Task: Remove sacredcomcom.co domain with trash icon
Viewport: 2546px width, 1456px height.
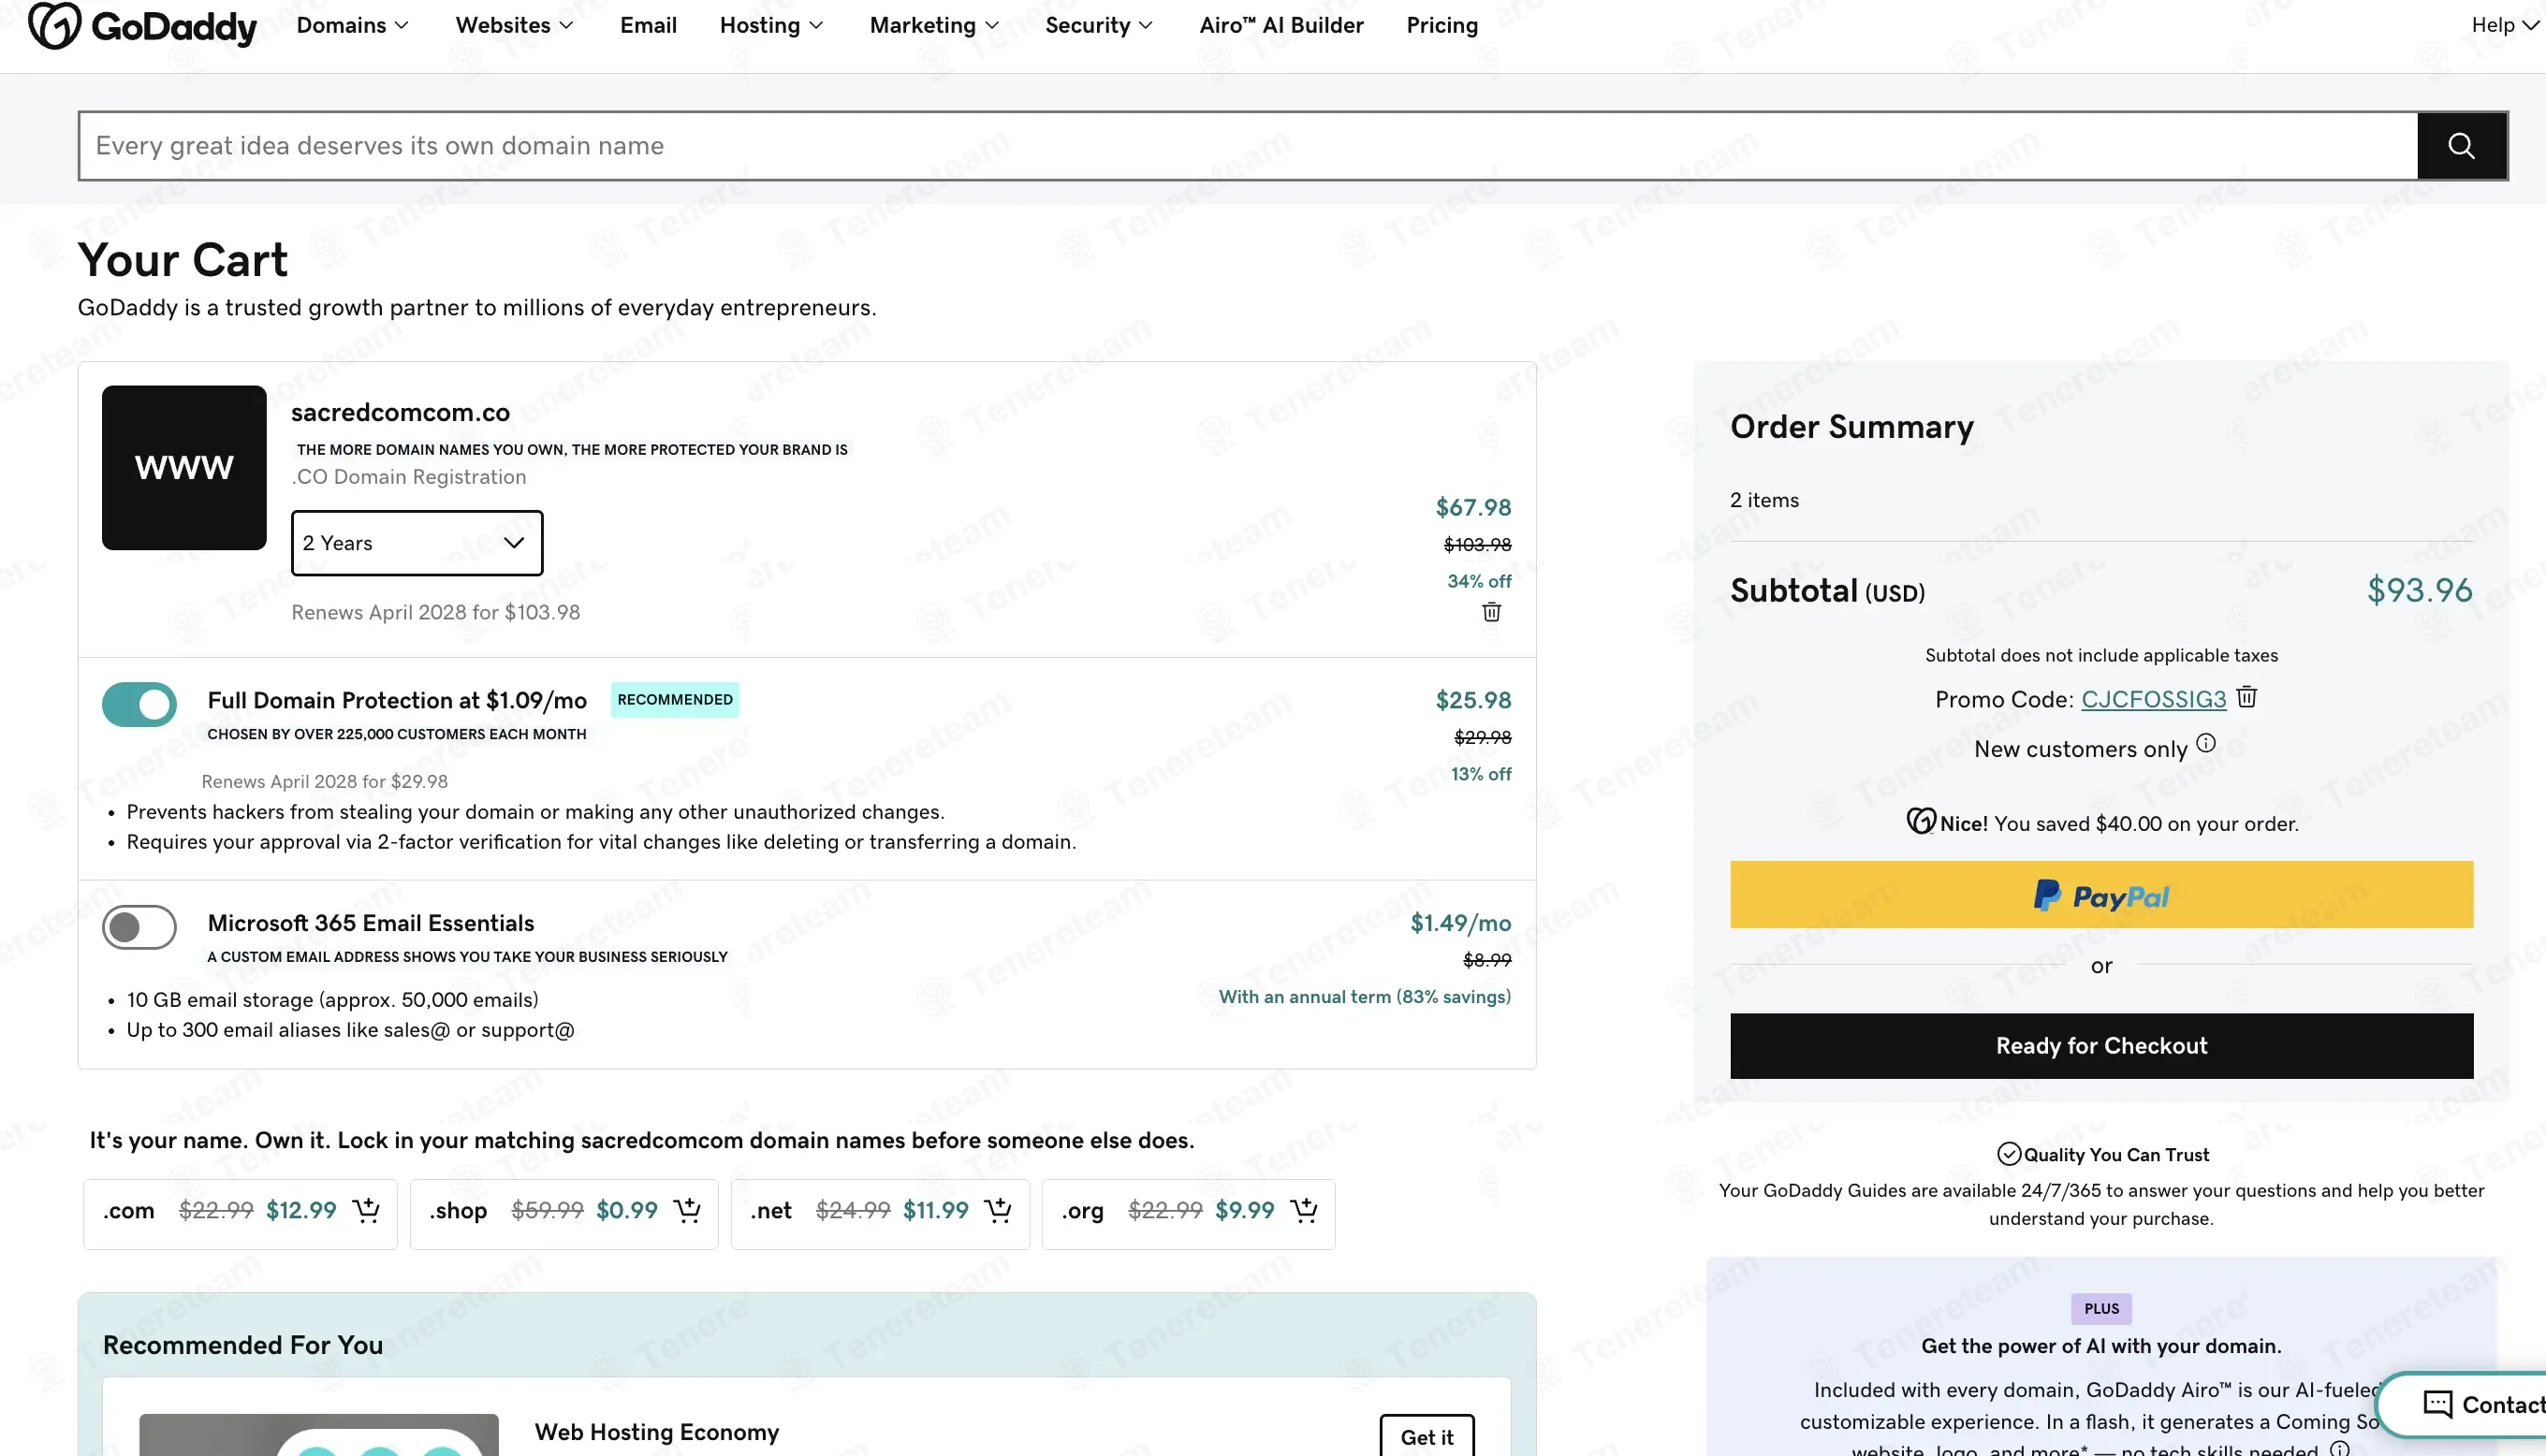Action: point(1491,612)
